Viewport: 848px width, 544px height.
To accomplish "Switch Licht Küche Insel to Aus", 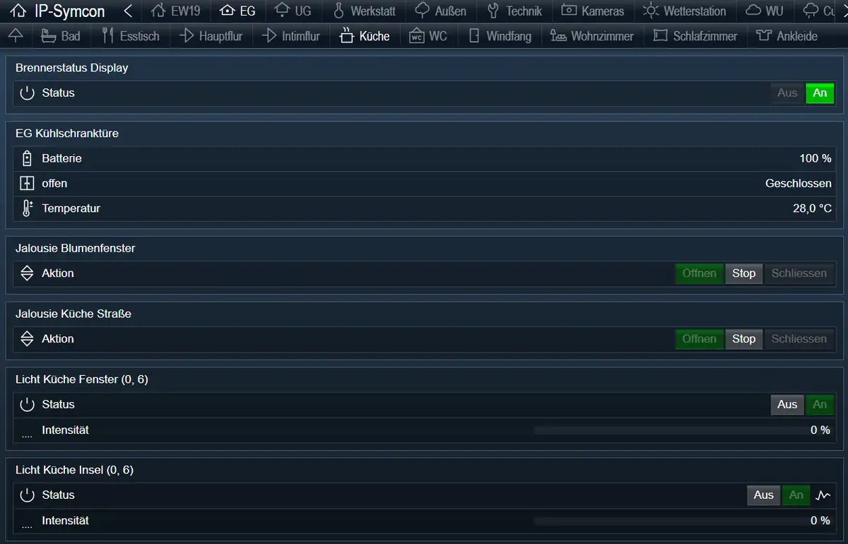I will 764,495.
